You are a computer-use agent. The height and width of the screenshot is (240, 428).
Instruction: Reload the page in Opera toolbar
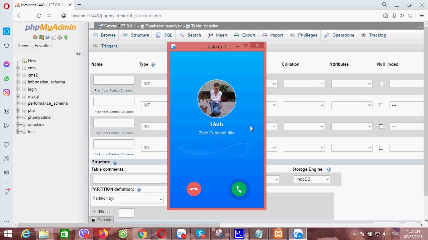pos(39,16)
